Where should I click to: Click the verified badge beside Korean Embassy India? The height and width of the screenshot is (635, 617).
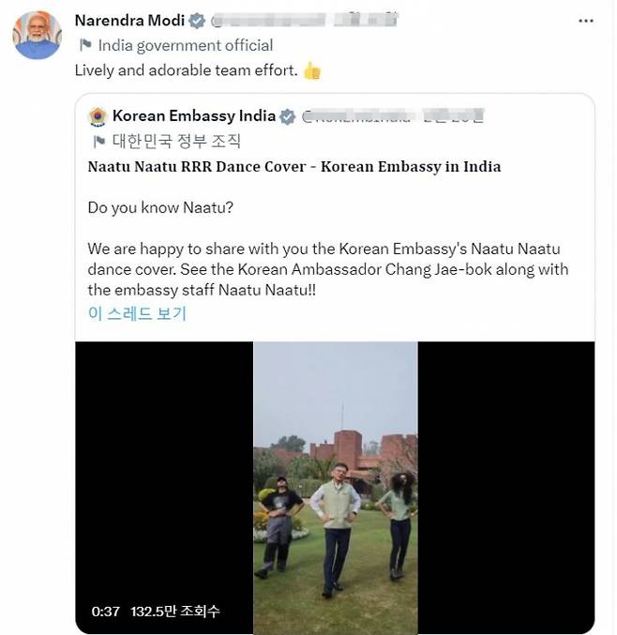click(289, 116)
